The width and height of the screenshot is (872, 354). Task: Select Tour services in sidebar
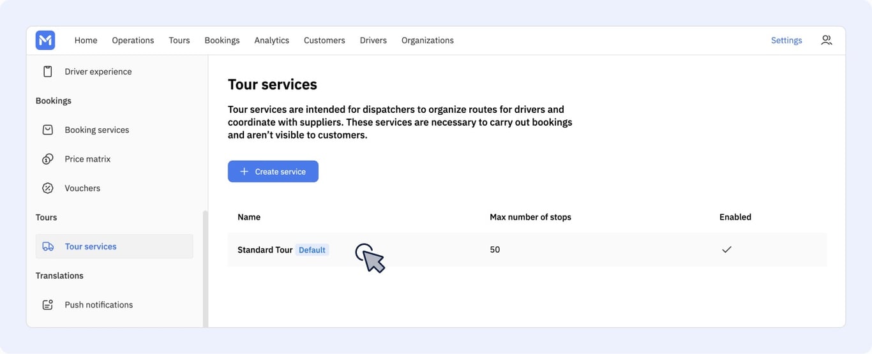tap(114, 246)
